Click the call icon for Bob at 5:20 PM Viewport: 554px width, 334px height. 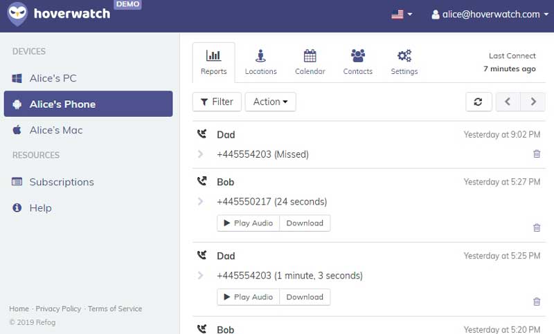[x=202, y=329]
